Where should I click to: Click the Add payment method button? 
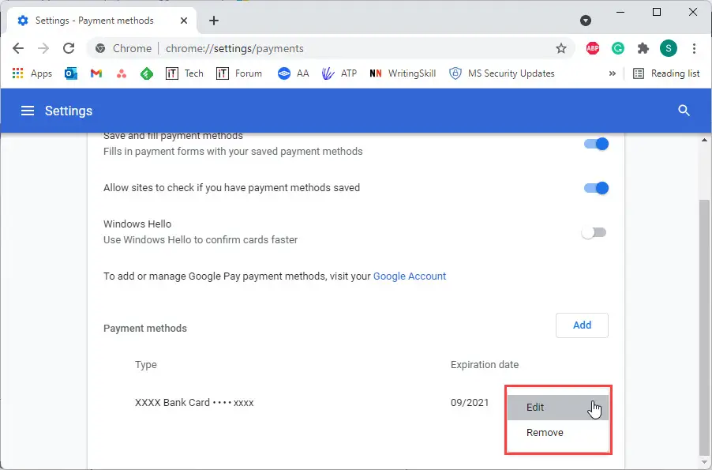click(582, 325)
